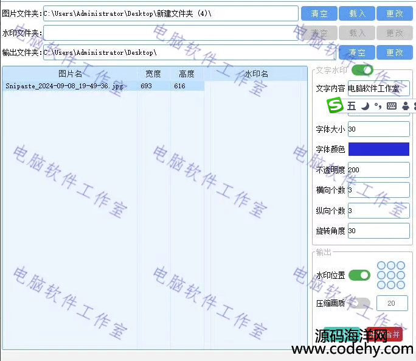
Task: Click the Wubi 五 mode icon
Action: (352, 106)
